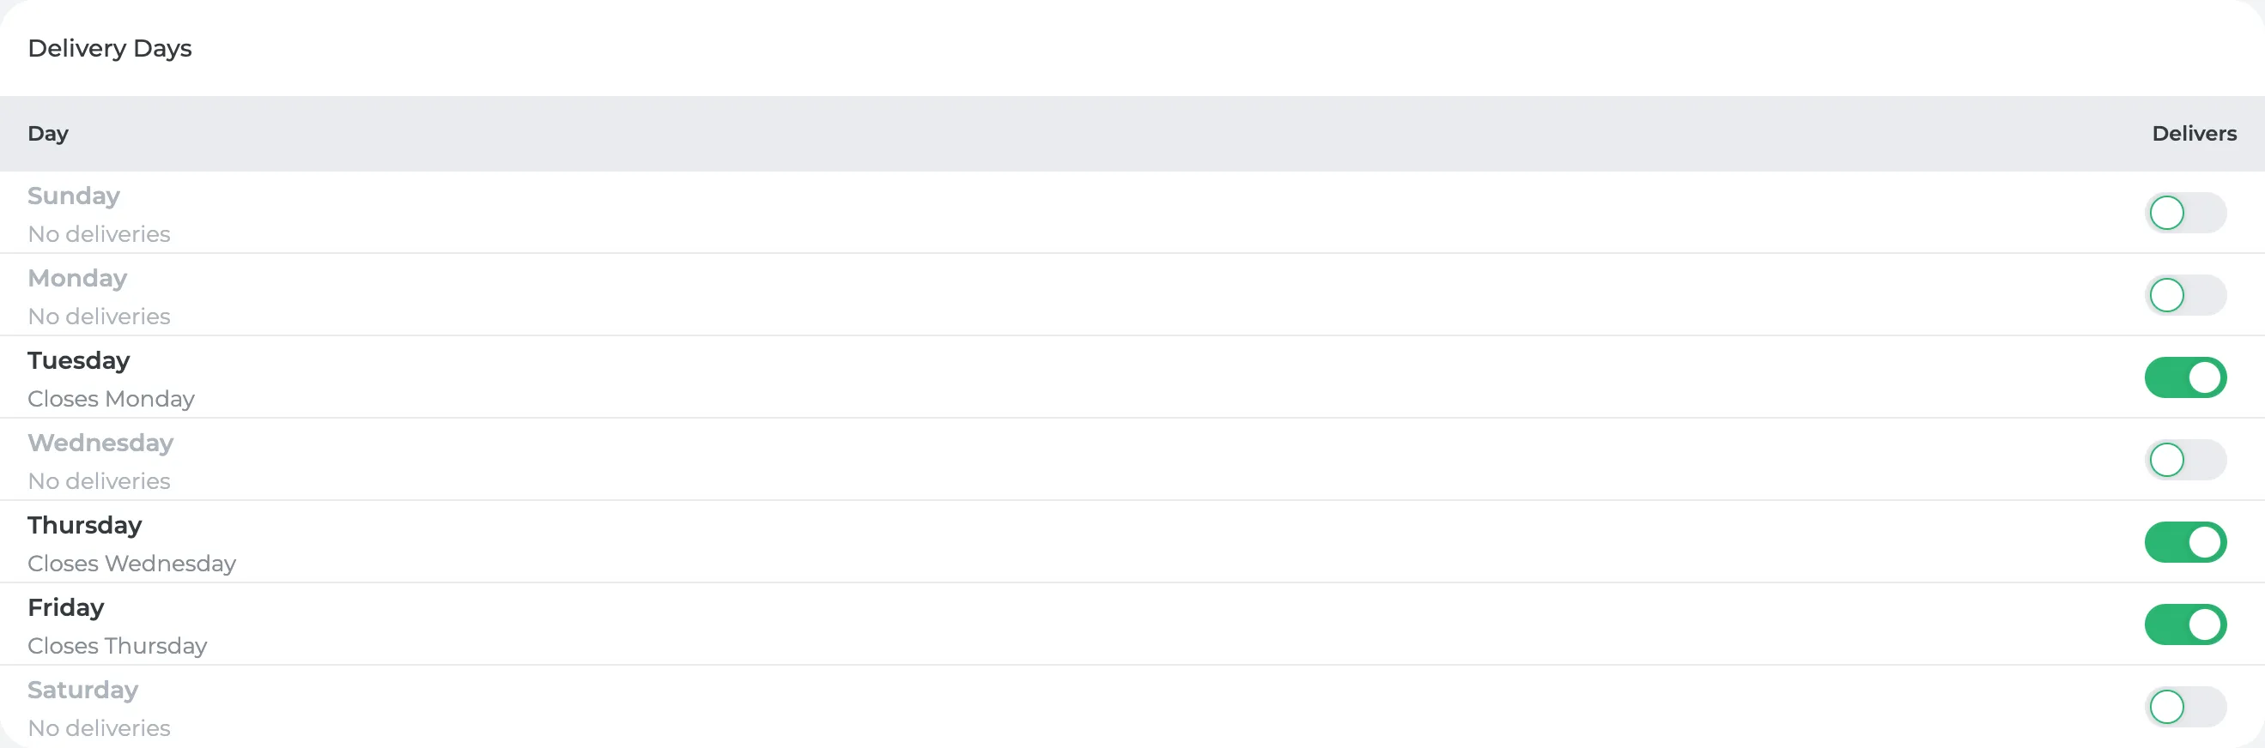Select the Thursday row label

pos(84,525)
